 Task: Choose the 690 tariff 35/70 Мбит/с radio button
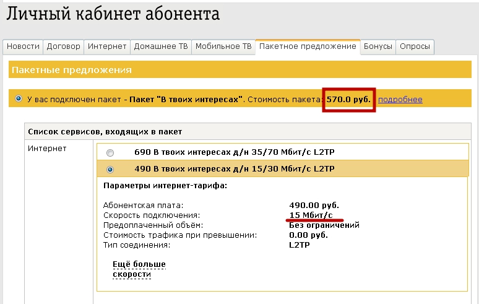click(x=110, y=152)
